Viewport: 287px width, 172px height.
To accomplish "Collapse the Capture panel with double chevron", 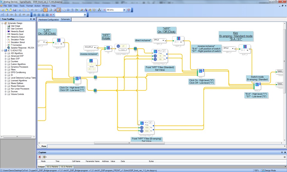I will click(x=285, y=157).
